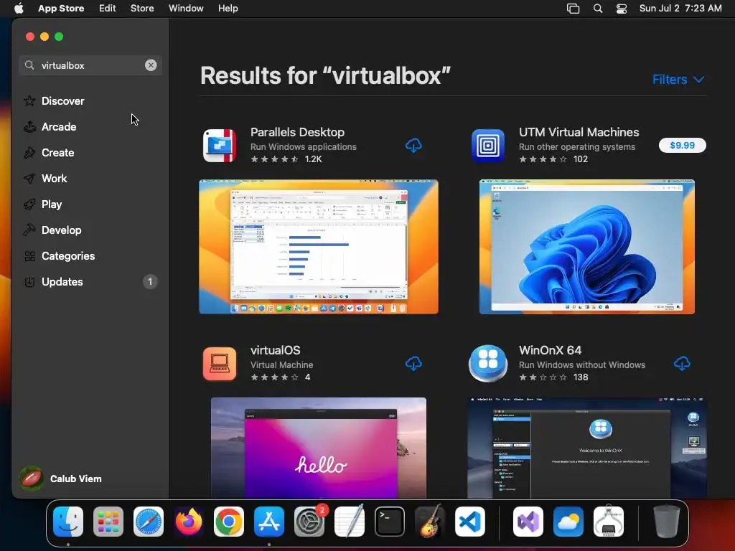735x551 pixels.
Task: Open Calub Viem account profile
Action: (x=61, y=479)
